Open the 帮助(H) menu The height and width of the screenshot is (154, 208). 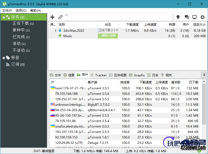35,11
